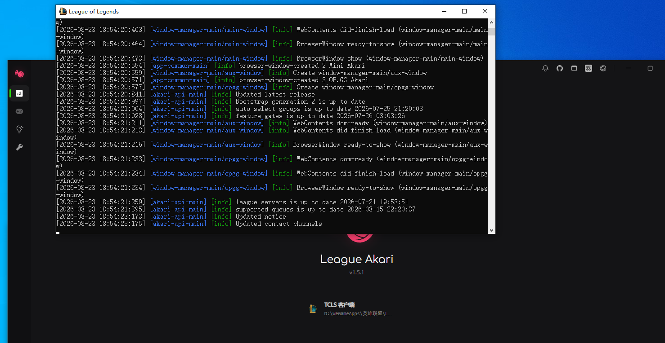
Task: Click the "Bootstrap generation 2 is up to date" line
Action: click(211, 101)
